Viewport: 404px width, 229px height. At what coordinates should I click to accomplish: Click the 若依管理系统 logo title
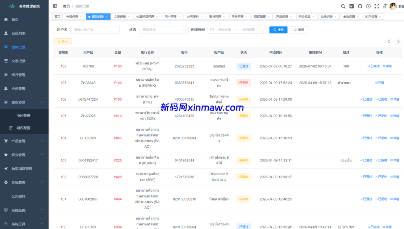[29, 6]
